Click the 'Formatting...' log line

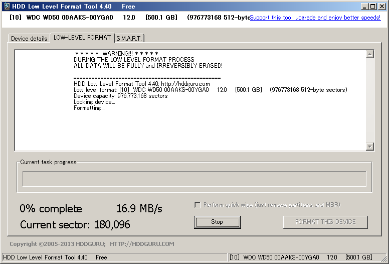tap(89, 108)
